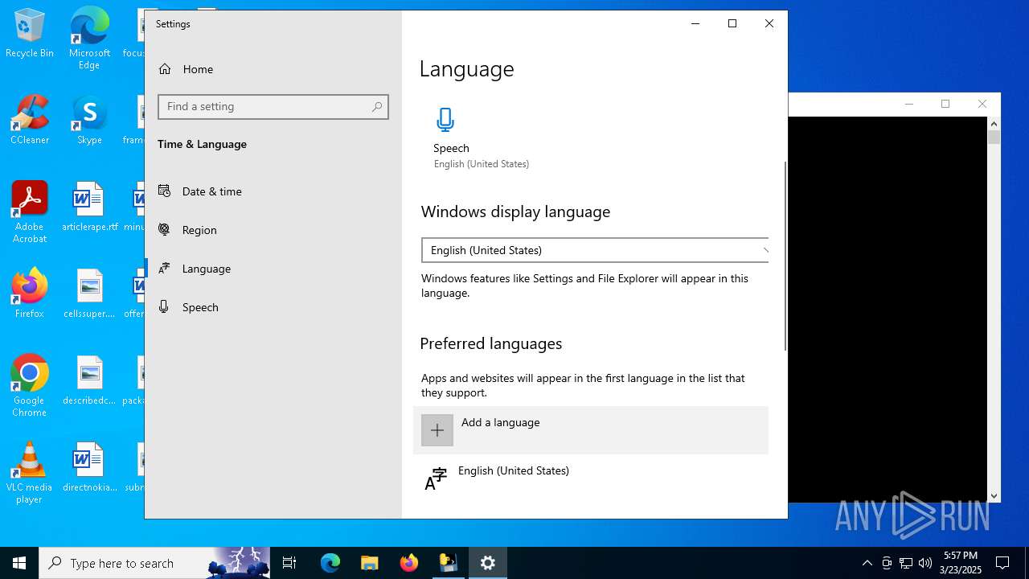Open Task View from taskbar
Viewport: 1029px width, 579px height.
coord(289,563)
